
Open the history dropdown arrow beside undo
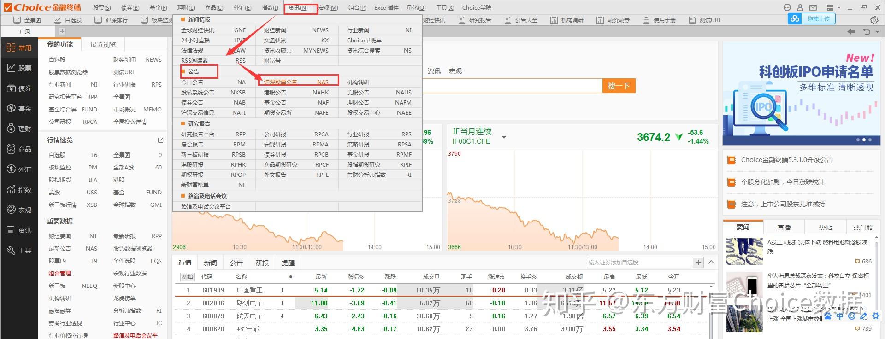[877, 31]
